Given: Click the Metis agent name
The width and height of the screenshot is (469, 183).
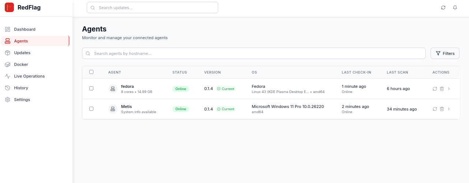Looking at the screenshot, I should tap(126, 107).
